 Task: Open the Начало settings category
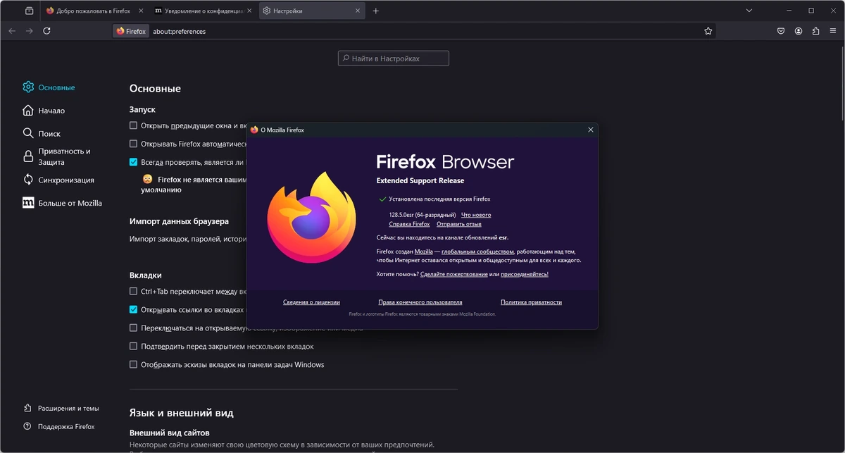(44, 111)
